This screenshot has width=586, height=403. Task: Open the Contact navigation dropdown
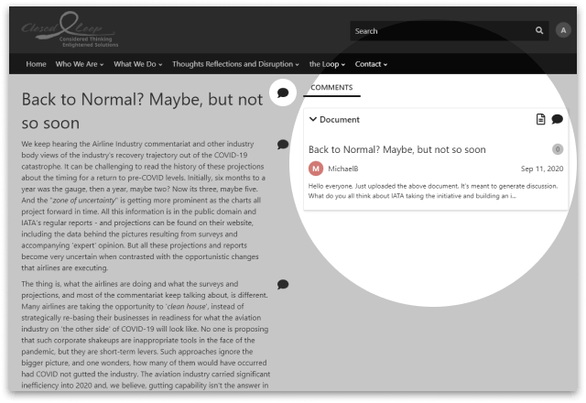(x=371, y=64)
